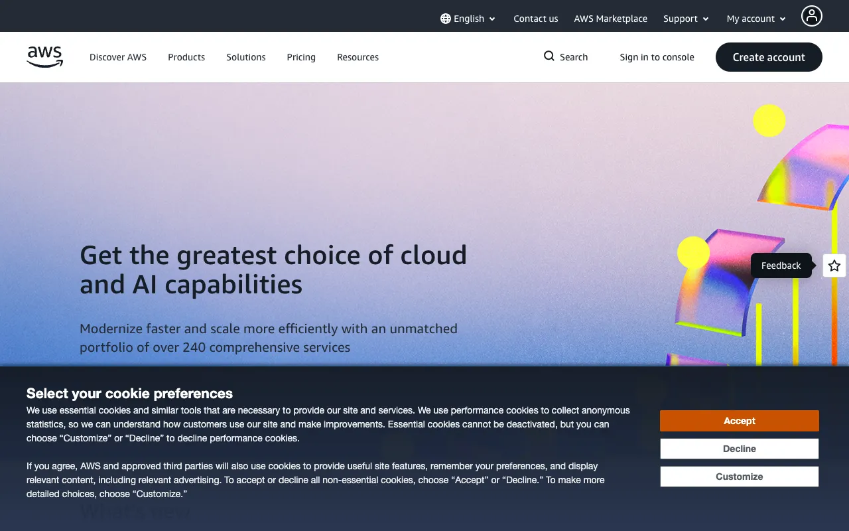Expand the English language dropdown
This screenshot has width=849, height=531.
(468, 19)
